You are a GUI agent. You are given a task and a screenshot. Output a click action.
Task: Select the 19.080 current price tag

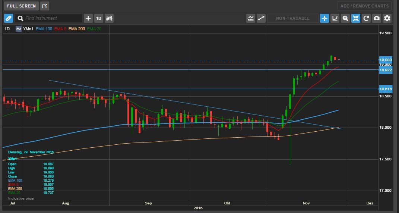pyautogui.click(x=386, y=60)
